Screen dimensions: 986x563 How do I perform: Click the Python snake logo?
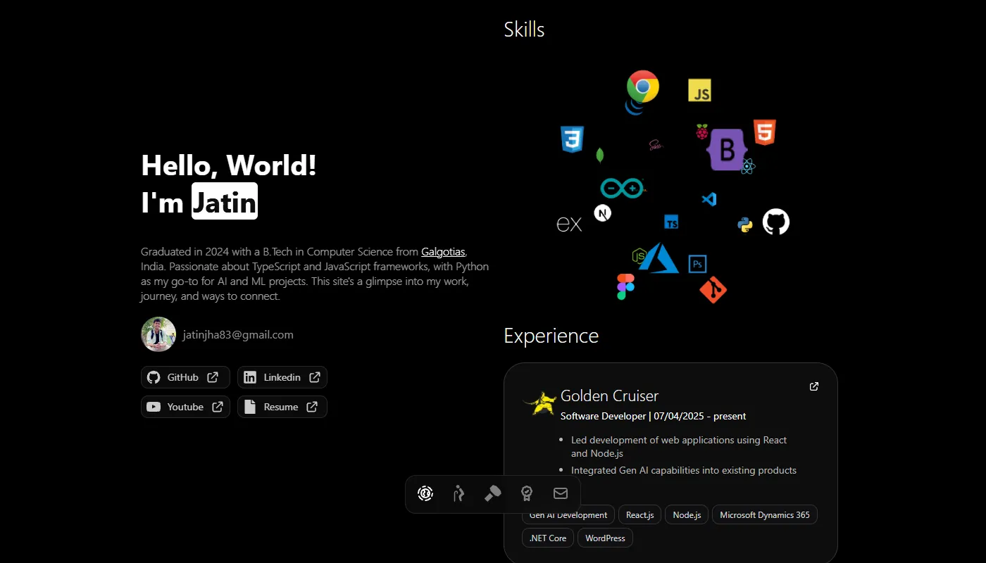pos(745,224)
